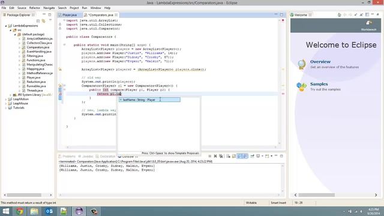Switch to the Javadoc tab
The image size is (384, 216).
pyautogui.click(x=86, y=156)
